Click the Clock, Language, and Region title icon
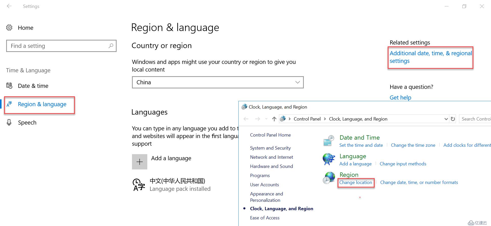The image size is (491, 226). 244,107
